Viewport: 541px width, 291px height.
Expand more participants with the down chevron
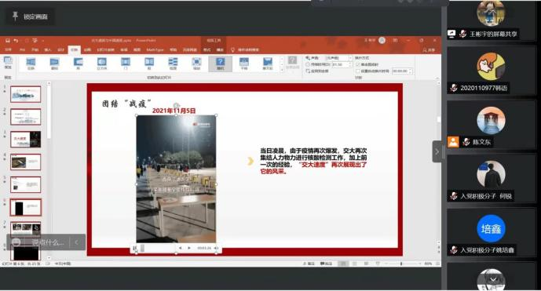(493, 279)
